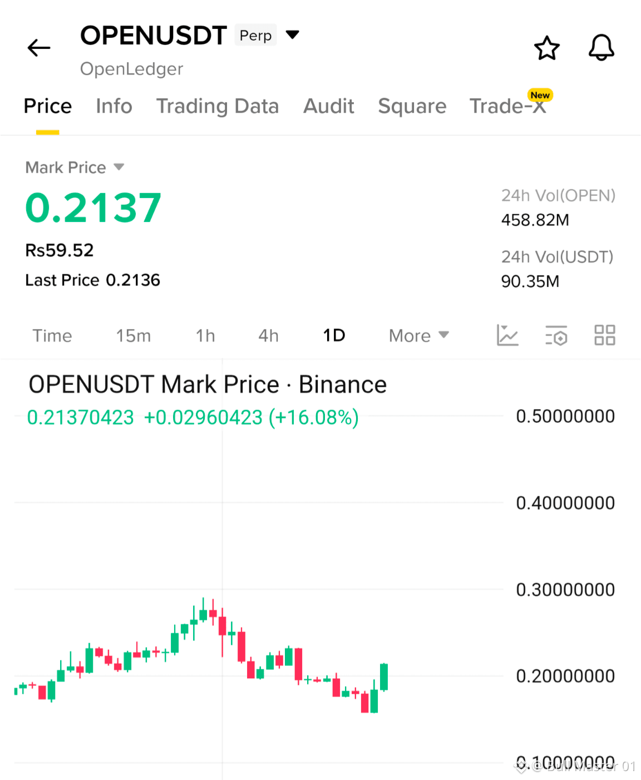This screenshot has height=780, width=641.
Task: Tap the Last Price 0.2136 text
Action: click(93, 280)
